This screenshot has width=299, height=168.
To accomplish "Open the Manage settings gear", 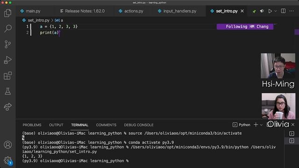I will (x=8, y=161).
